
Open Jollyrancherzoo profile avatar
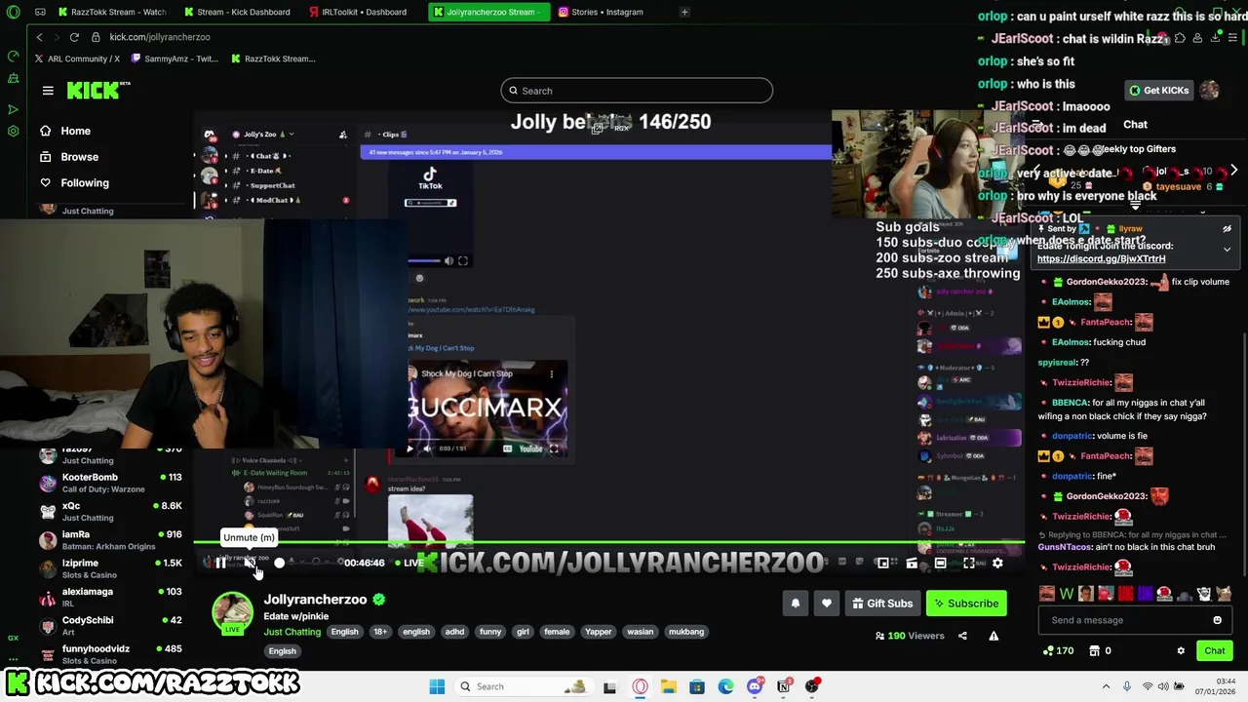pos(233,612)
